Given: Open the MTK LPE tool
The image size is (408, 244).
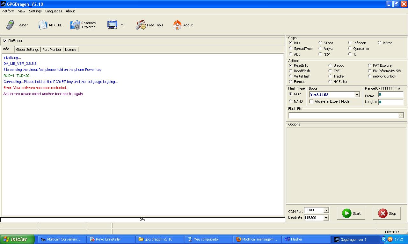Looking at the screenshot, I should [50, 25].
